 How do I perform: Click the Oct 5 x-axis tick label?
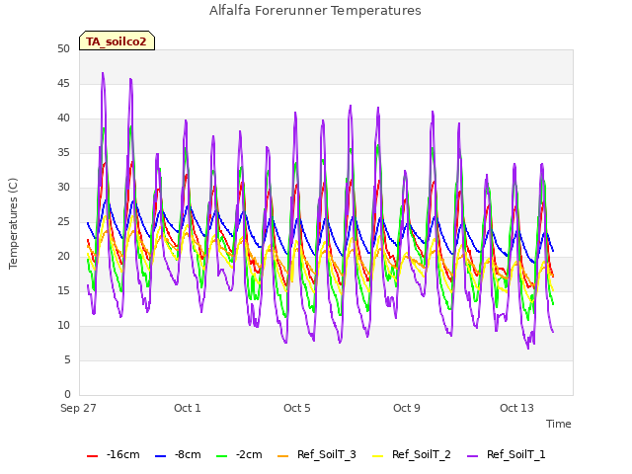coord(297,408)
